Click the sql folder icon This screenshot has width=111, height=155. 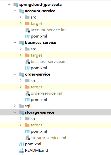tap(22, 106)
